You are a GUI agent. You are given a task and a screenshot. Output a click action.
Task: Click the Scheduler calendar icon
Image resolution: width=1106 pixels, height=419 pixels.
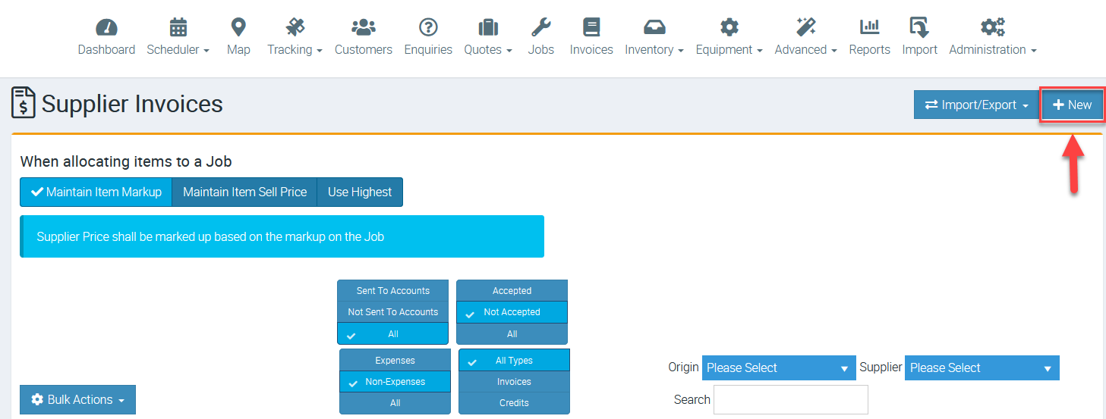(178, 27)
